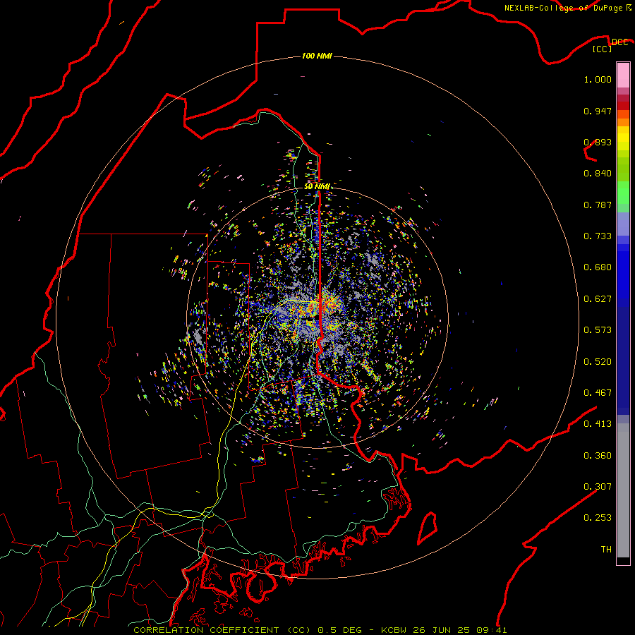Click the 0.520 legend value

[598, 362]
